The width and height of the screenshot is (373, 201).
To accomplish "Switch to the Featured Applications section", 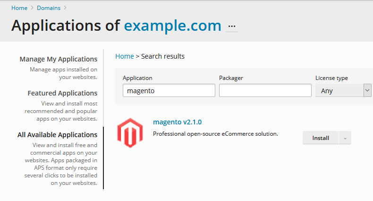I will coord(62,93).
